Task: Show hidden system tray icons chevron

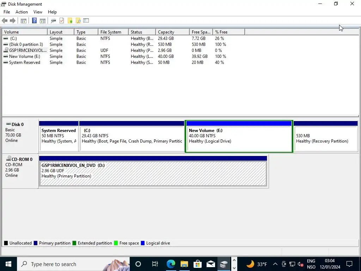Action: [x=275, y=264]
